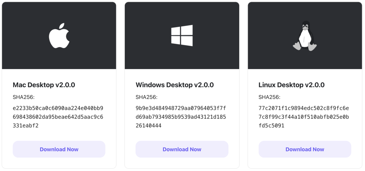Click the dark banner of the Linux card
The width and height of the screenshot is (365, 171).
305,36
